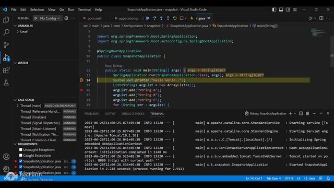
Task: Continue debugging from debug toolbar
Action: click(148, 18)
